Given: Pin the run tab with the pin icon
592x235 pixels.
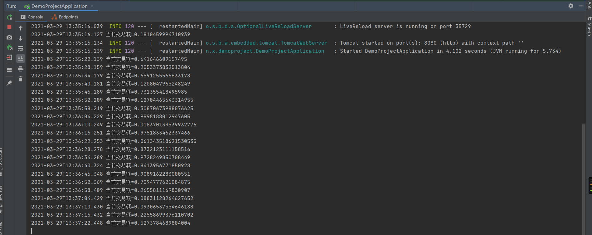Looking at the screenshot, I should [x=9, y=83].
